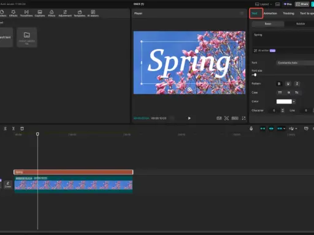Viewport: 314px width, 235px height.
Task: Select the Spring text clip on timeline
Action: tap(74, 172)
